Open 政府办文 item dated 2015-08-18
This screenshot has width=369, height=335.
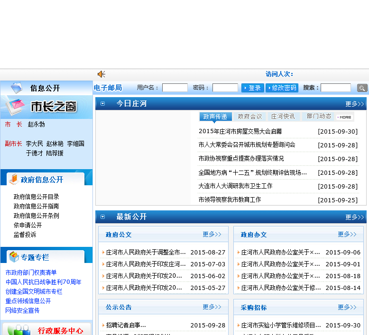pyautogui.click(x=280, y=276)
